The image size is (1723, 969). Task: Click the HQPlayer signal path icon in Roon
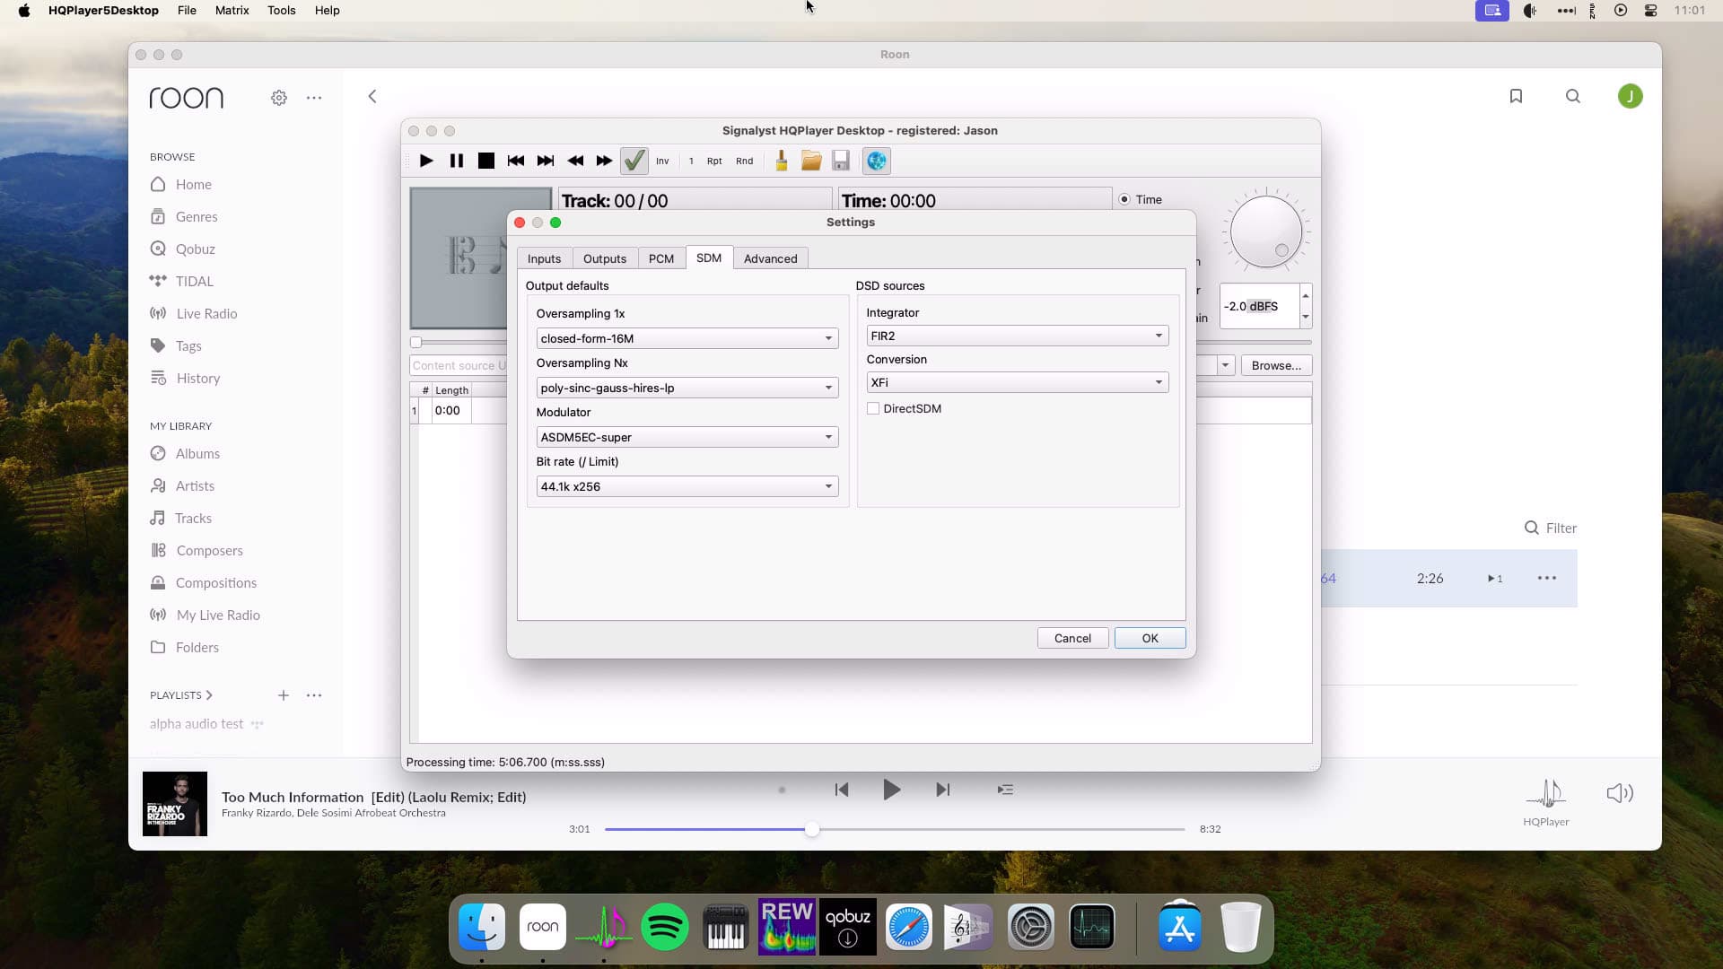[1546, 793]
